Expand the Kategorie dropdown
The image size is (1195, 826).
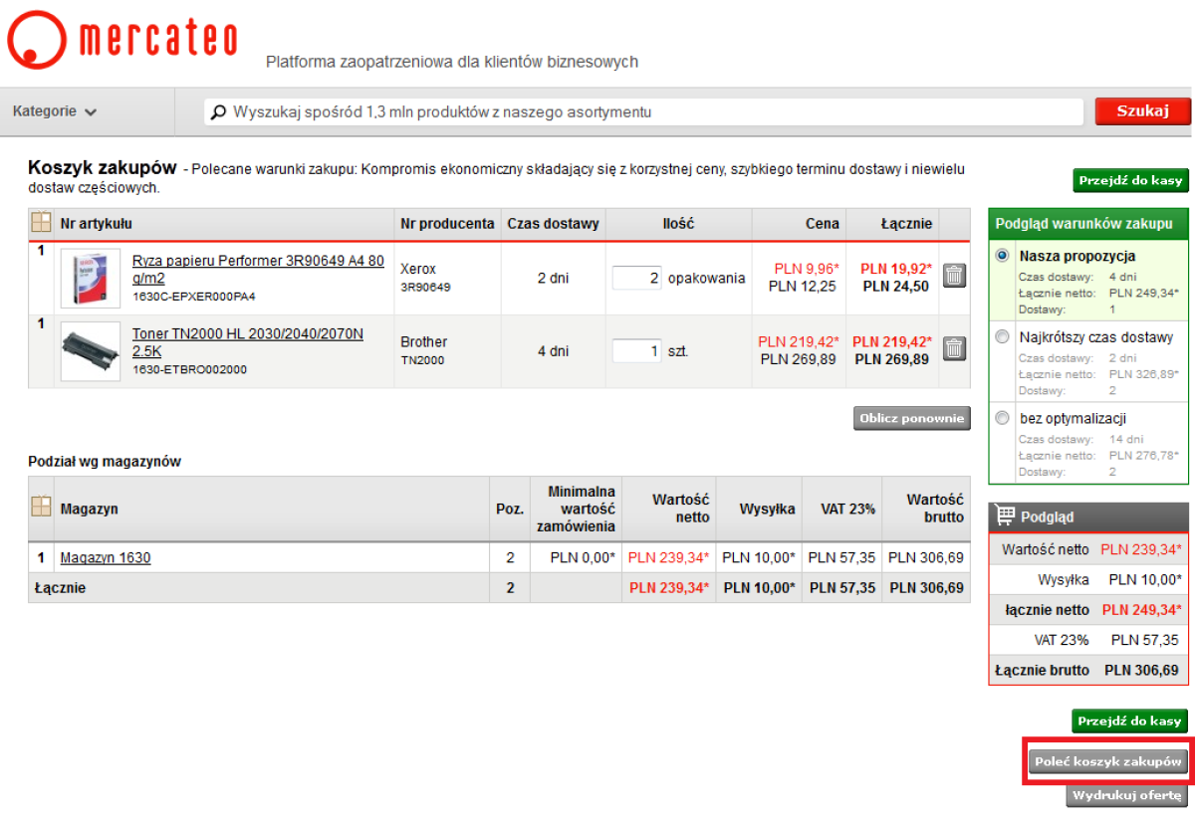click(54, 111)
